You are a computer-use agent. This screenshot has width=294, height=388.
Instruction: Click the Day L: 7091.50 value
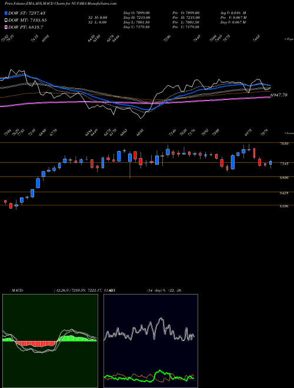136,22
